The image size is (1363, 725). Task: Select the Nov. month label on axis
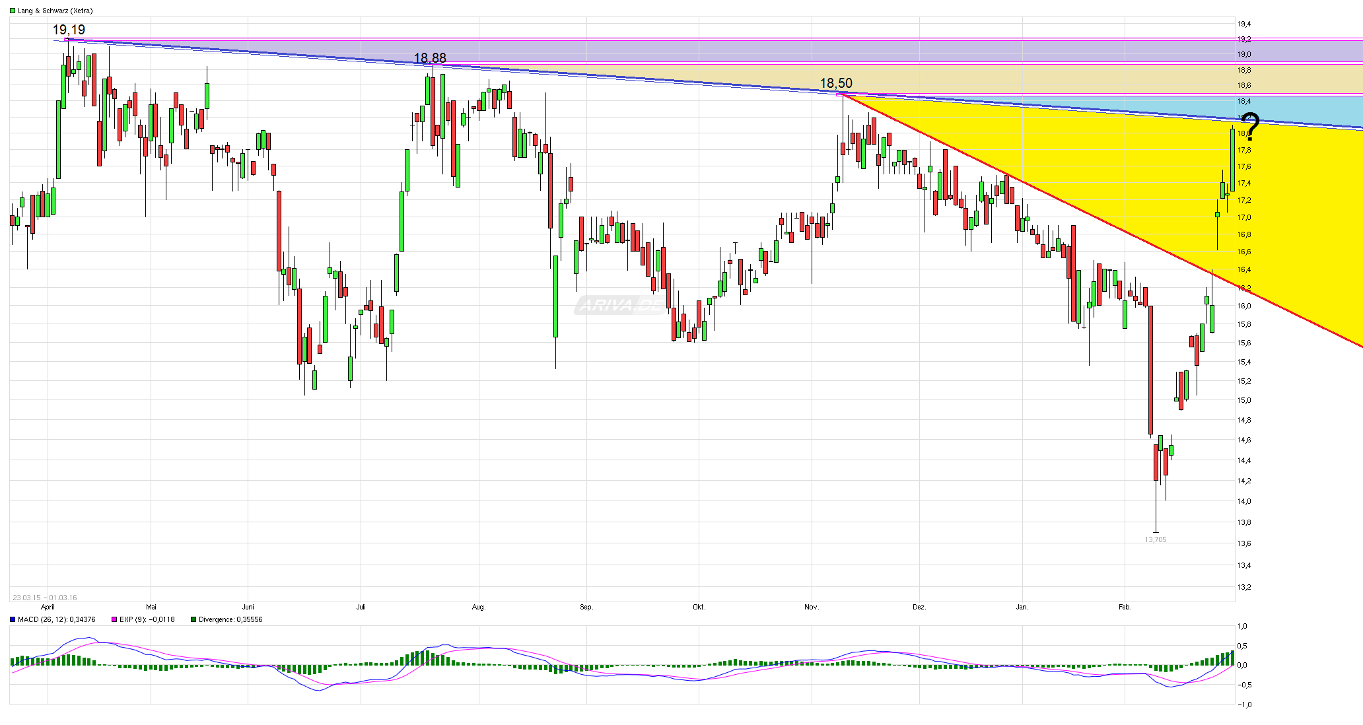(812, 607)
